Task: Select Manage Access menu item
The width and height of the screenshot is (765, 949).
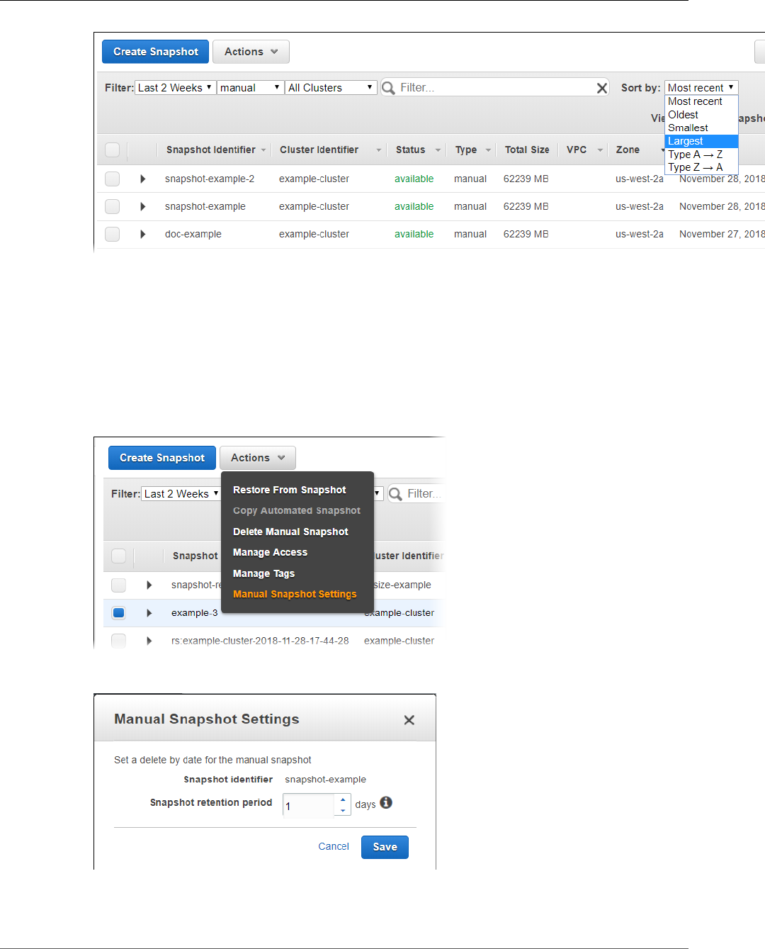Action: tap(270, 552)
